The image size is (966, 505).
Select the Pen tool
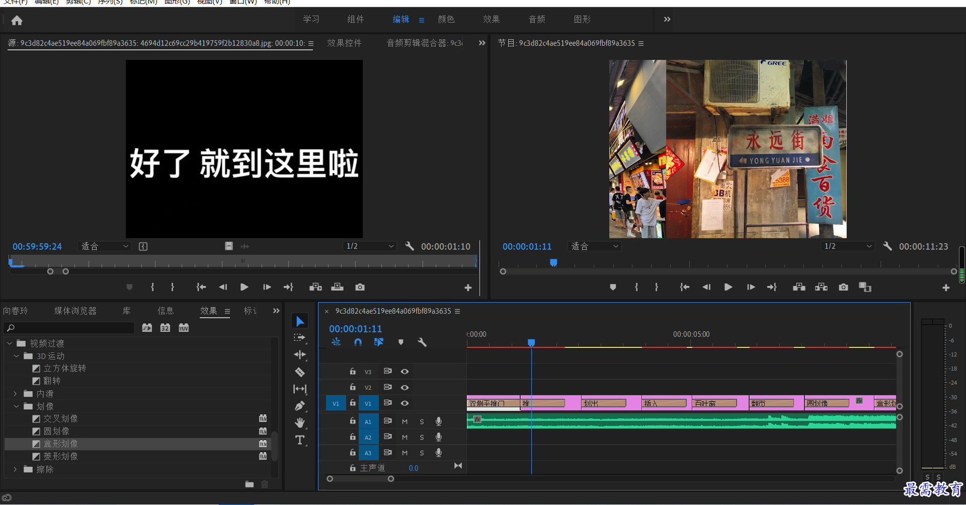[300, 406]
